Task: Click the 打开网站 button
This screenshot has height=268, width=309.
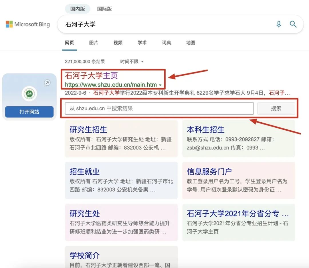Action: coord(29,112)
